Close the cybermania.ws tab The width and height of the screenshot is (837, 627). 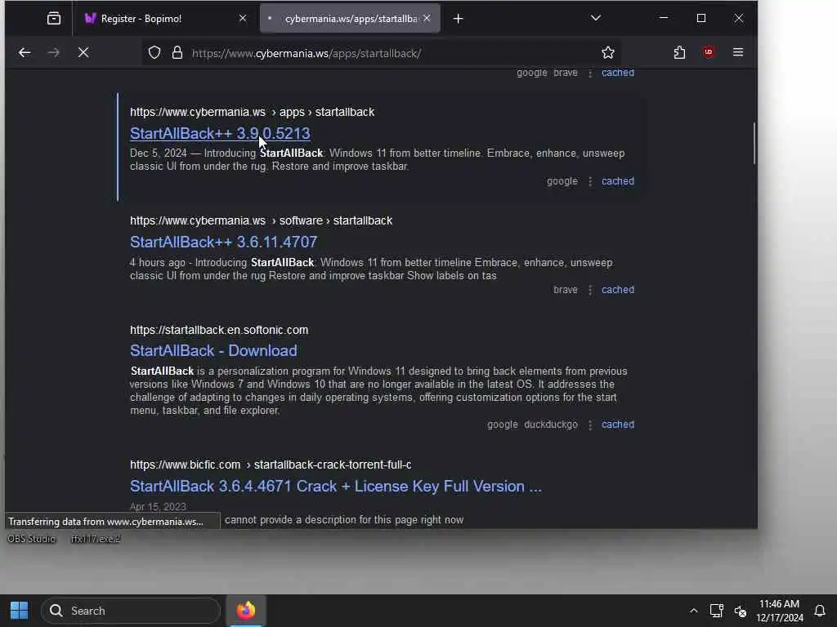[427, 18]
